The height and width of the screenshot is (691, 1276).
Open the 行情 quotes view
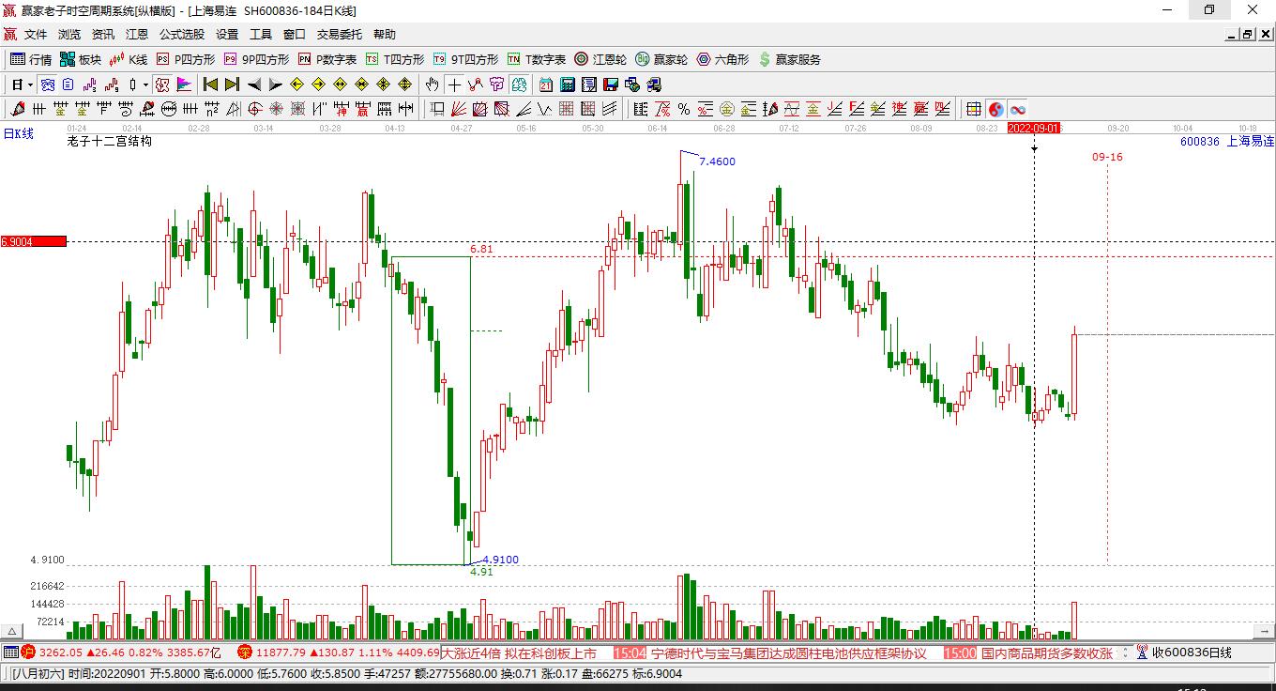[x=31, y=59]
